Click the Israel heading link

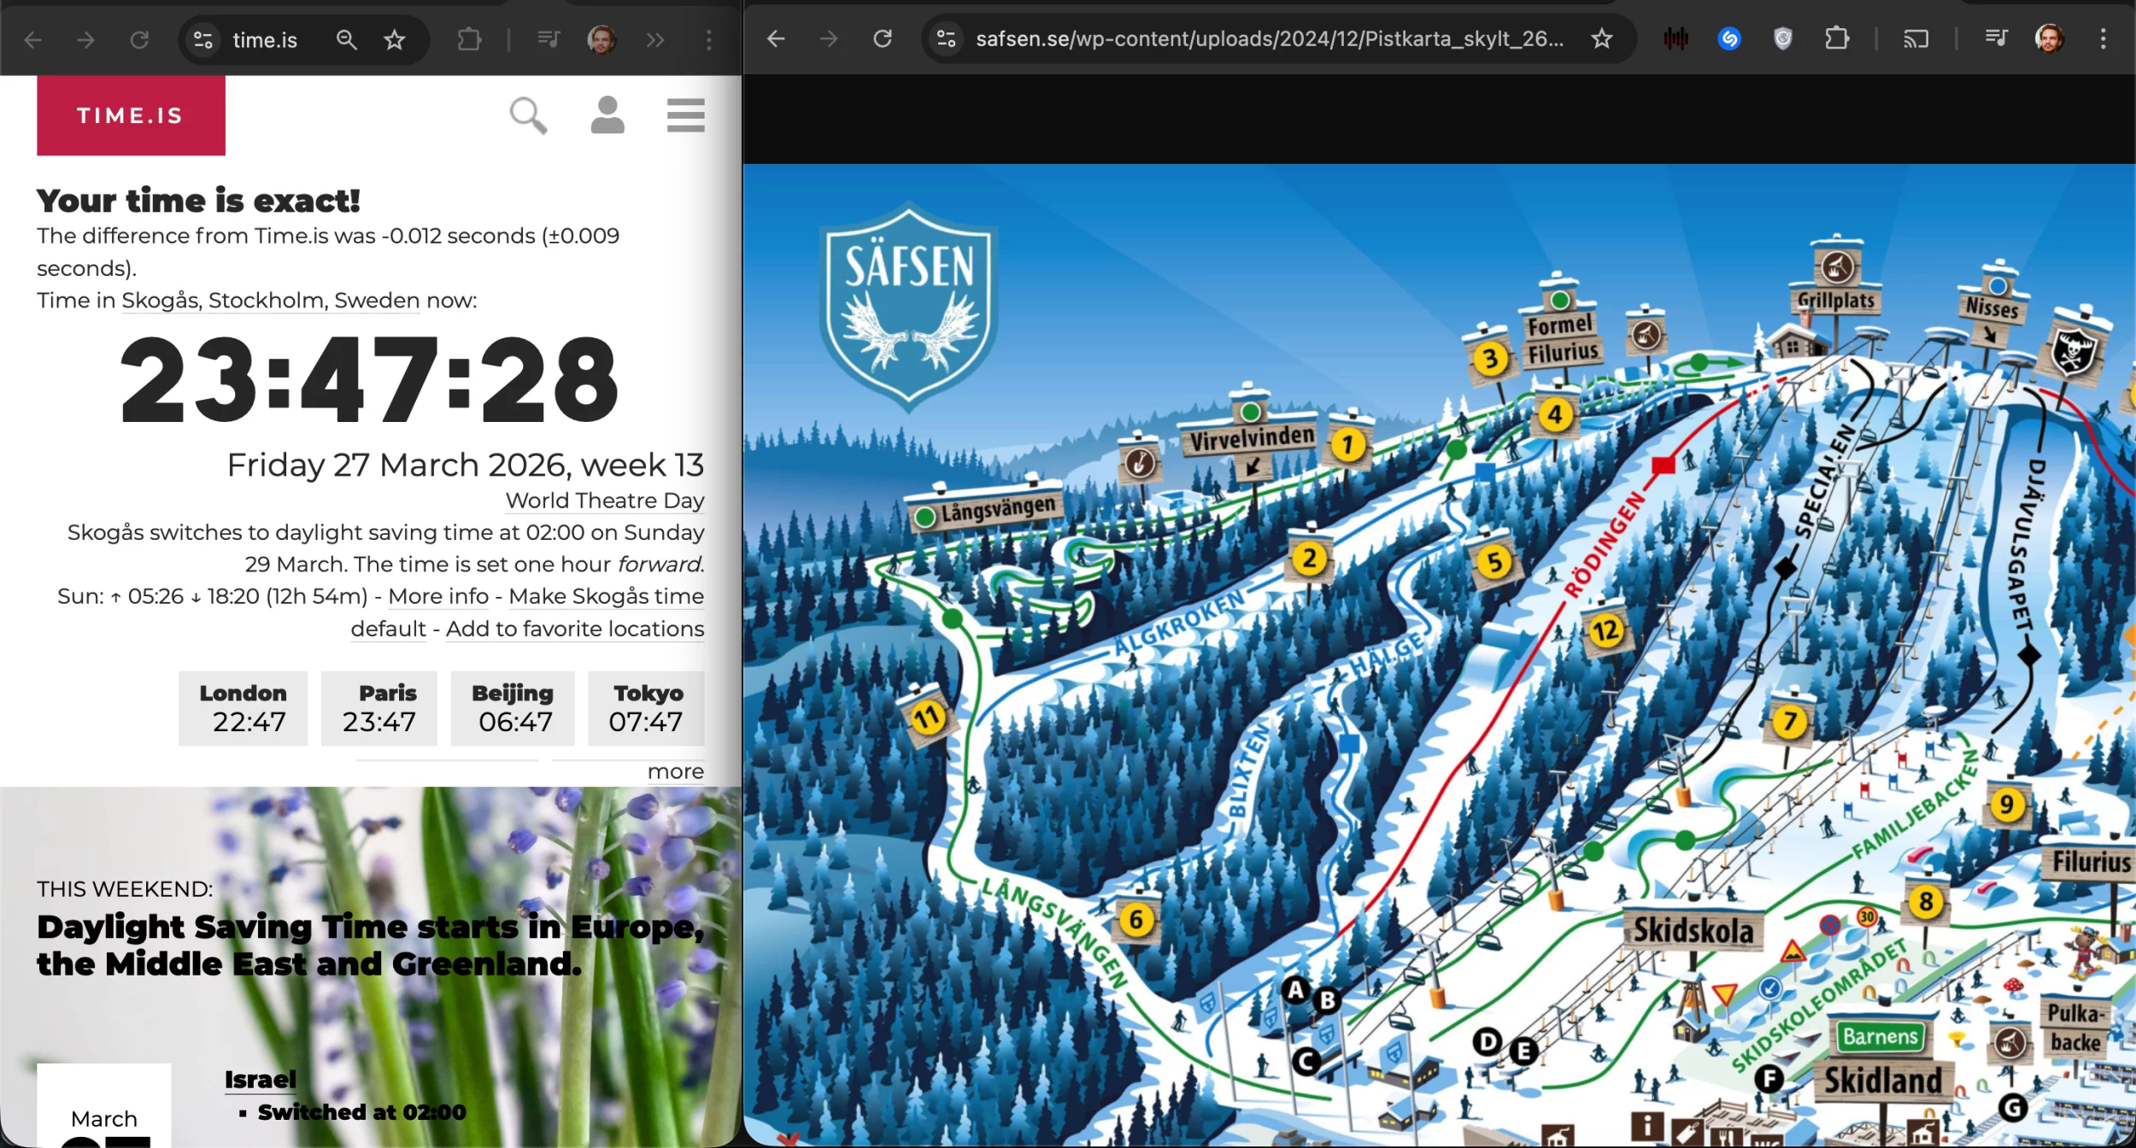click(261, 1080)
